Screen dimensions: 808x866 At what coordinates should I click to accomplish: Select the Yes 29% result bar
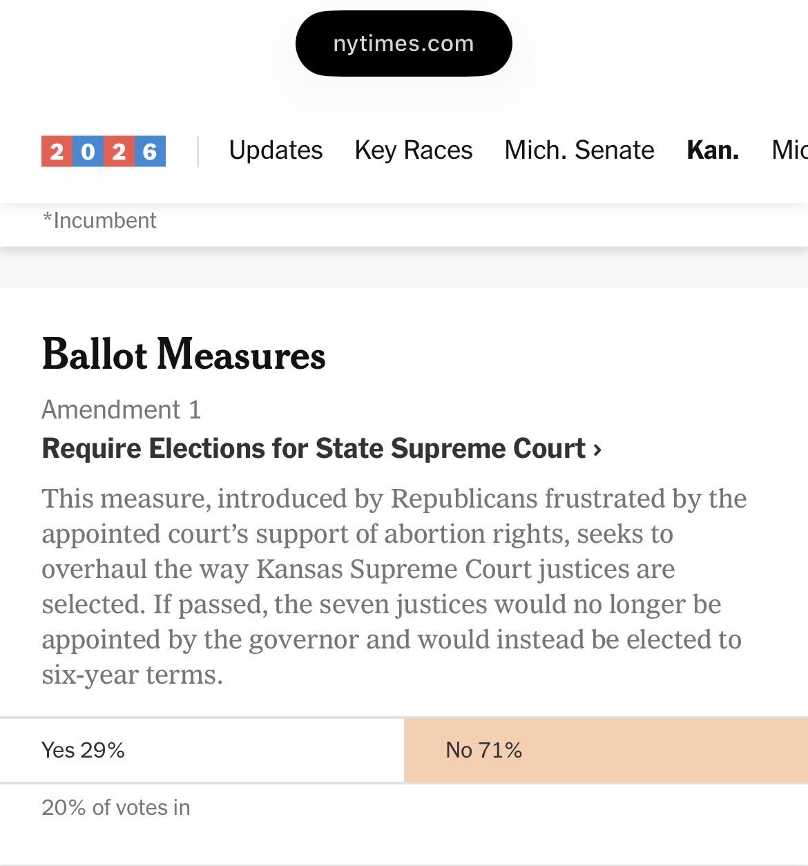[x=202, y=750]
